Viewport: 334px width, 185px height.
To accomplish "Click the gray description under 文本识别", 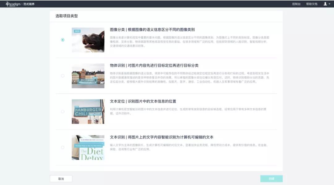I will click(189, 147).
